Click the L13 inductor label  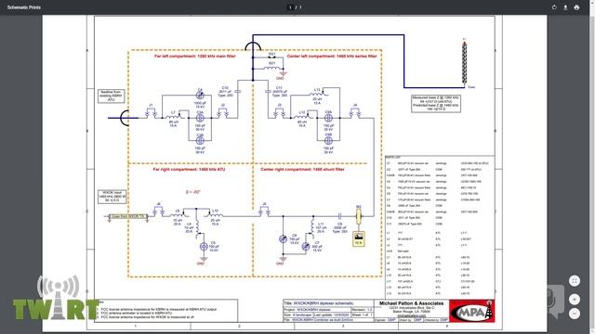point(317,90)
